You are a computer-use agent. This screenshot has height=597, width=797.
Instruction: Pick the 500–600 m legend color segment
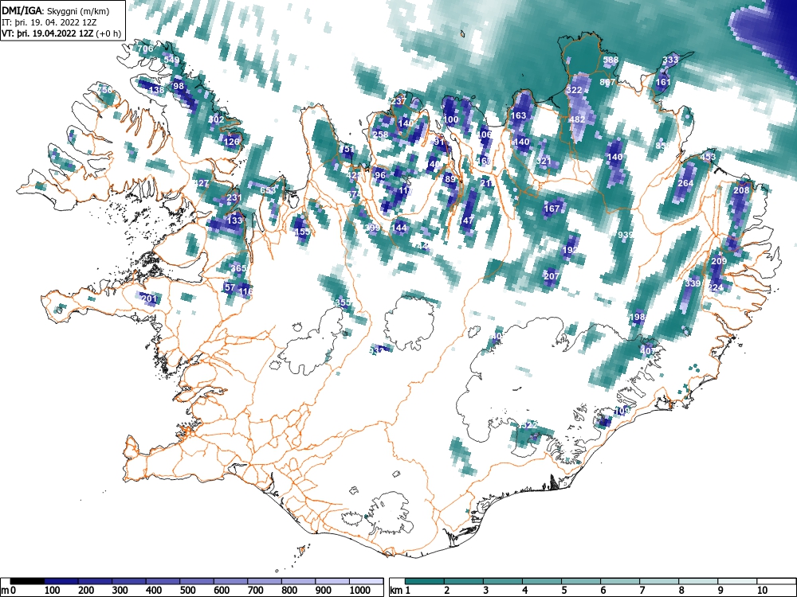point(197,581)
